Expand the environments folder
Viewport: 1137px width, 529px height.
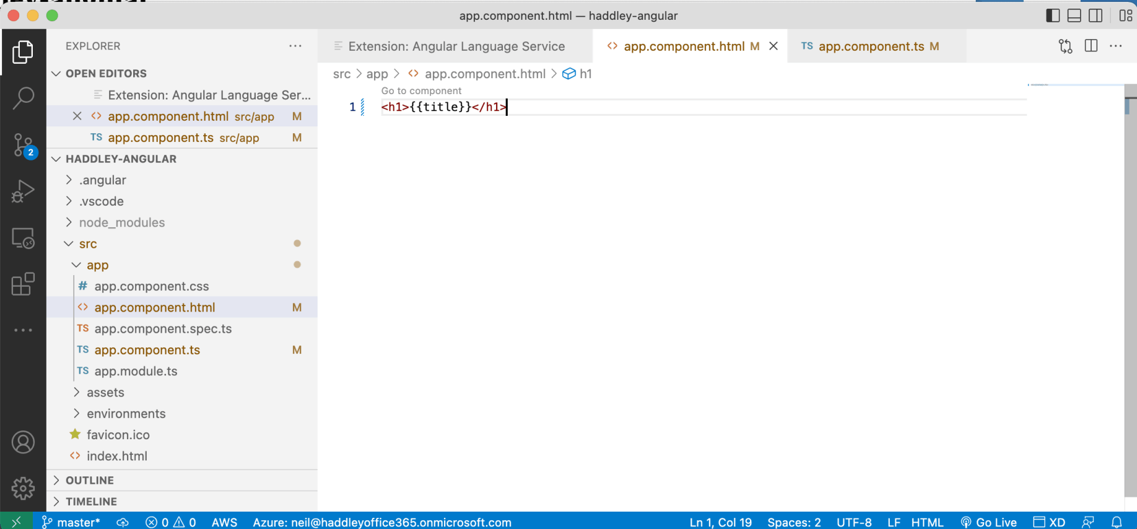[182, 414]
